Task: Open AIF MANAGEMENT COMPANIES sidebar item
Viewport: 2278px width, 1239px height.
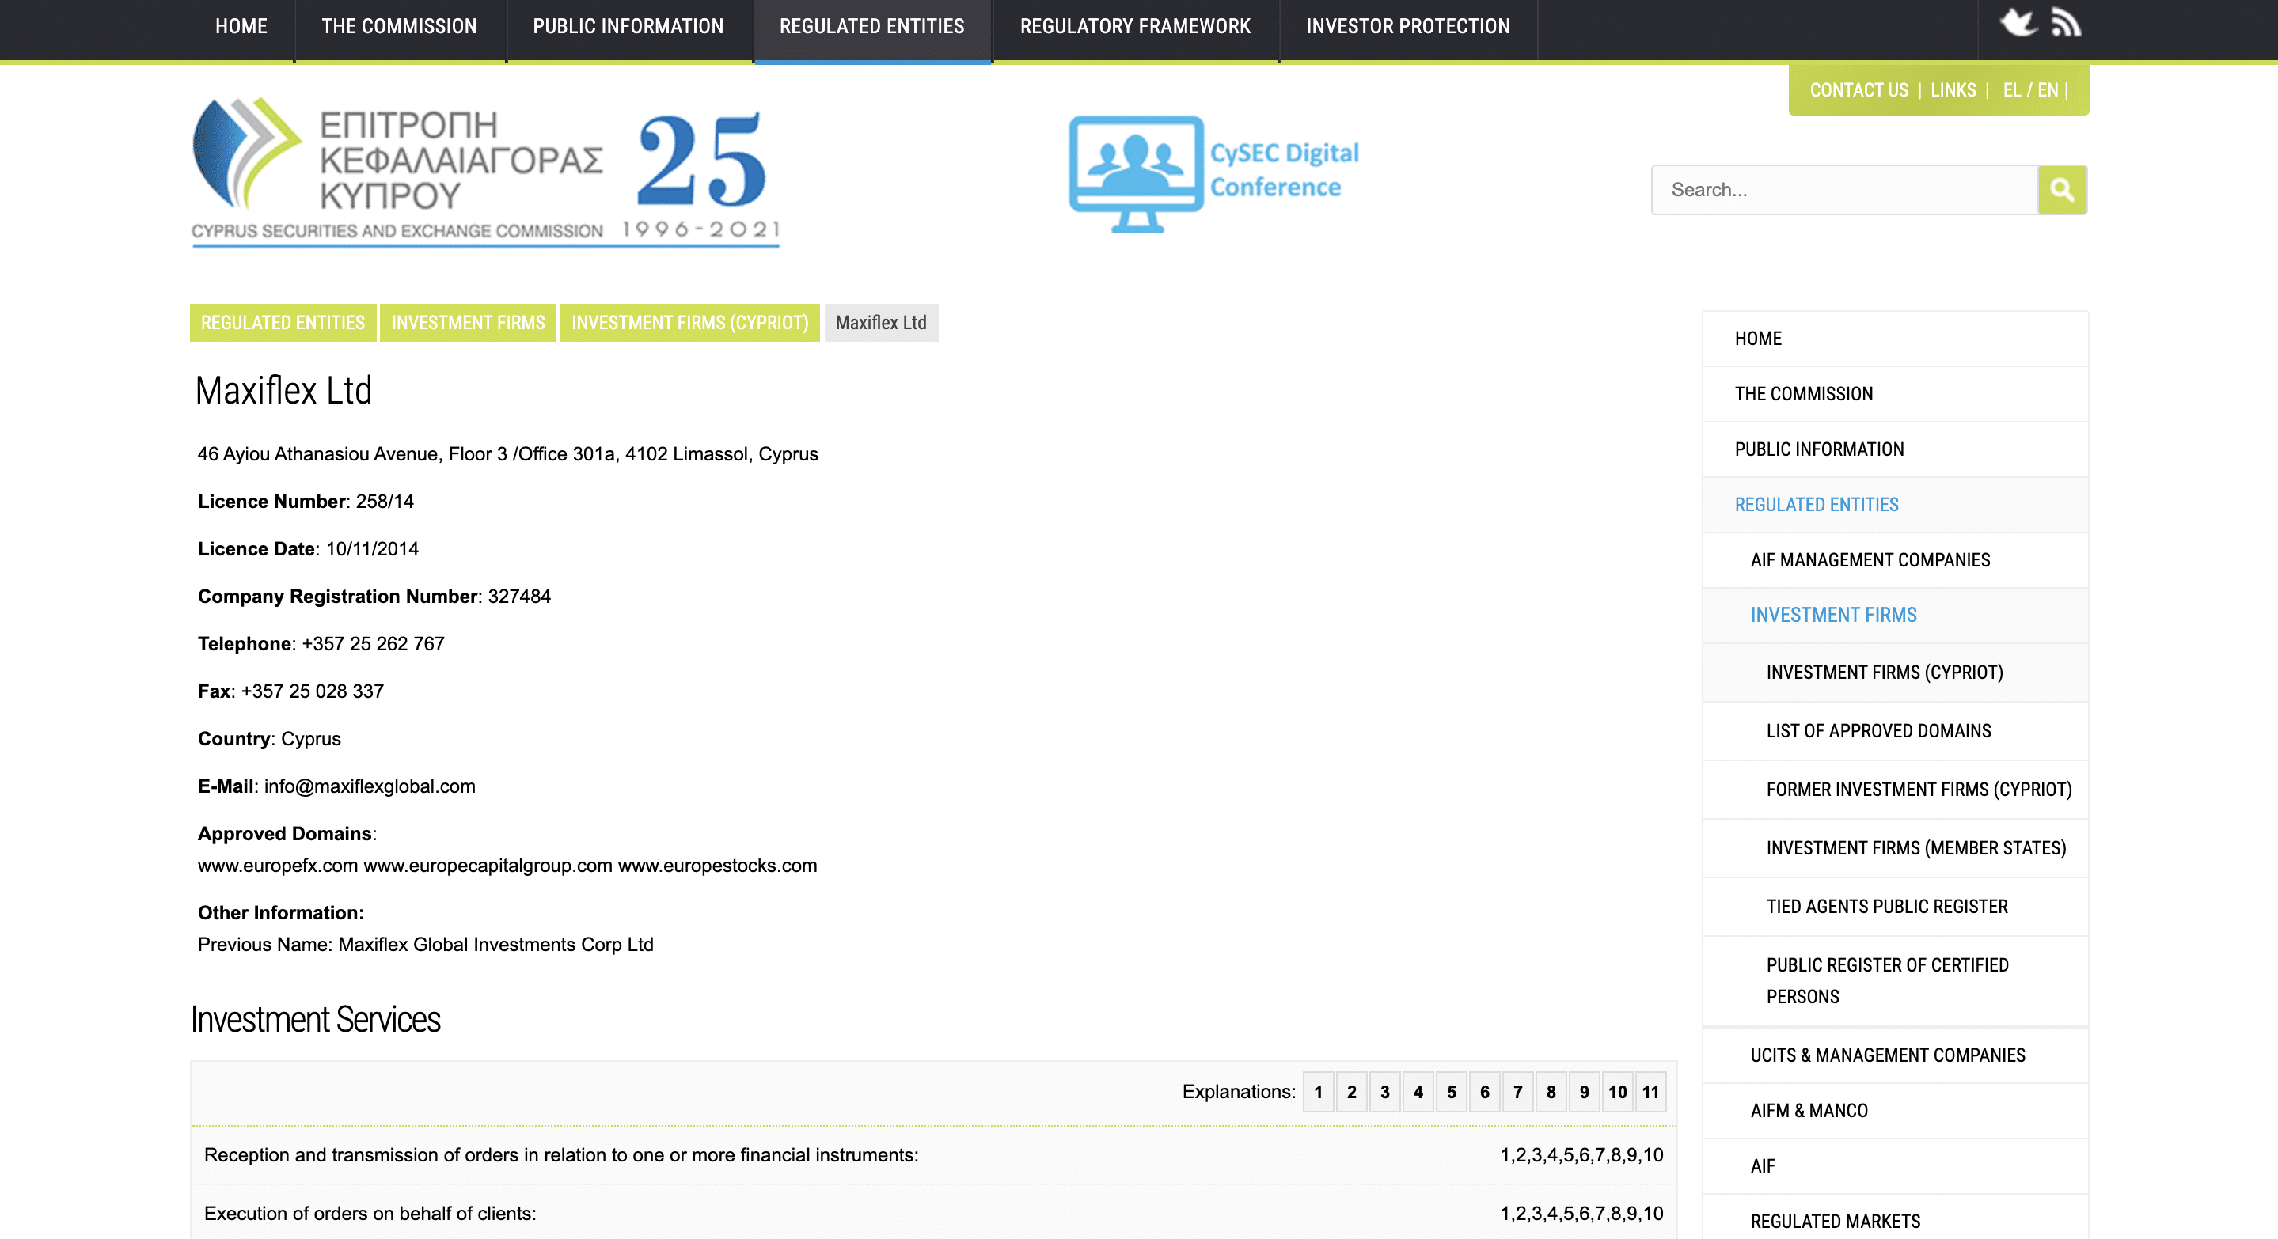Action: point(1895,560)
